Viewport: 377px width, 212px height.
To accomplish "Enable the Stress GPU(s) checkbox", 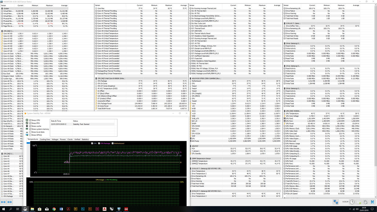I will click(x=30, y=135).
